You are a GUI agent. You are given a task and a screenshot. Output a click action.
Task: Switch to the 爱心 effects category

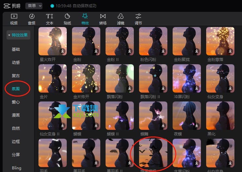click(x=16, y=102)
